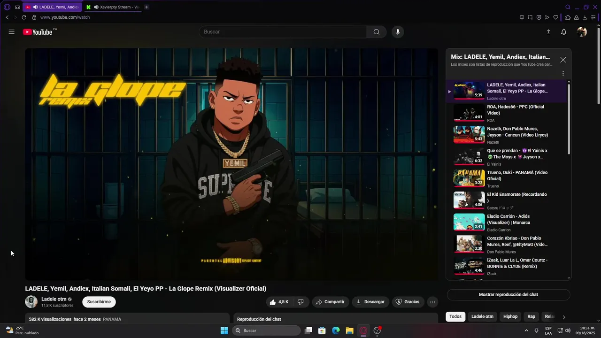The width and height of the screenshot is (601, 338).
Task: Open Opera profile person icon
Action: pos(576,17)
